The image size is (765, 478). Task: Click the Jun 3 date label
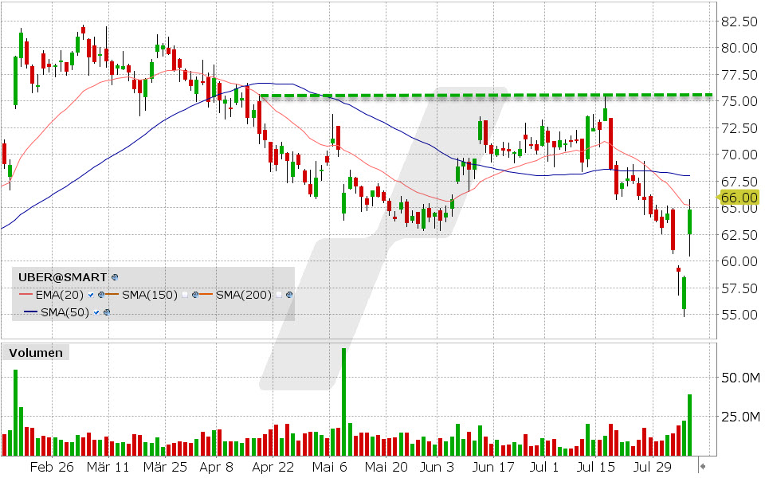437,467
